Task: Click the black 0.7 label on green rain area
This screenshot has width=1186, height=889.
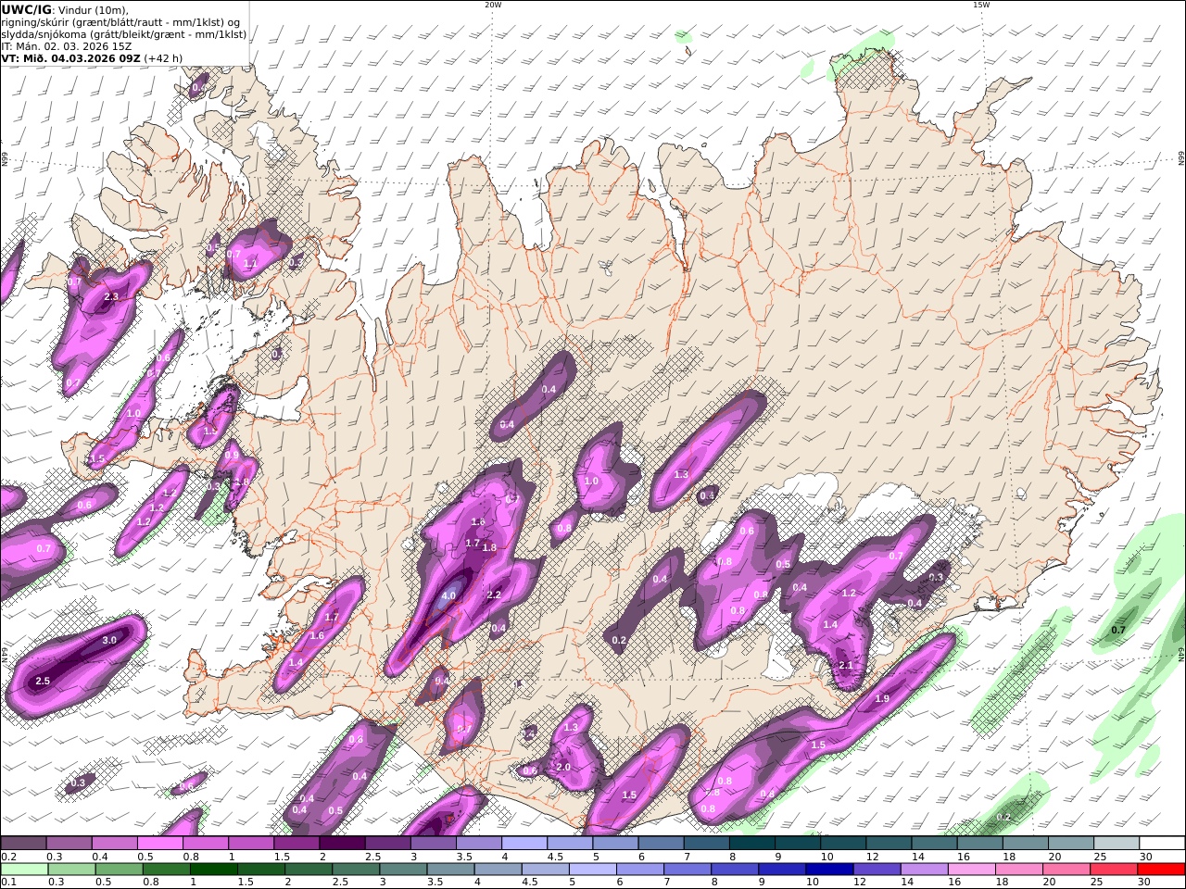Action: click(1118, 630)
